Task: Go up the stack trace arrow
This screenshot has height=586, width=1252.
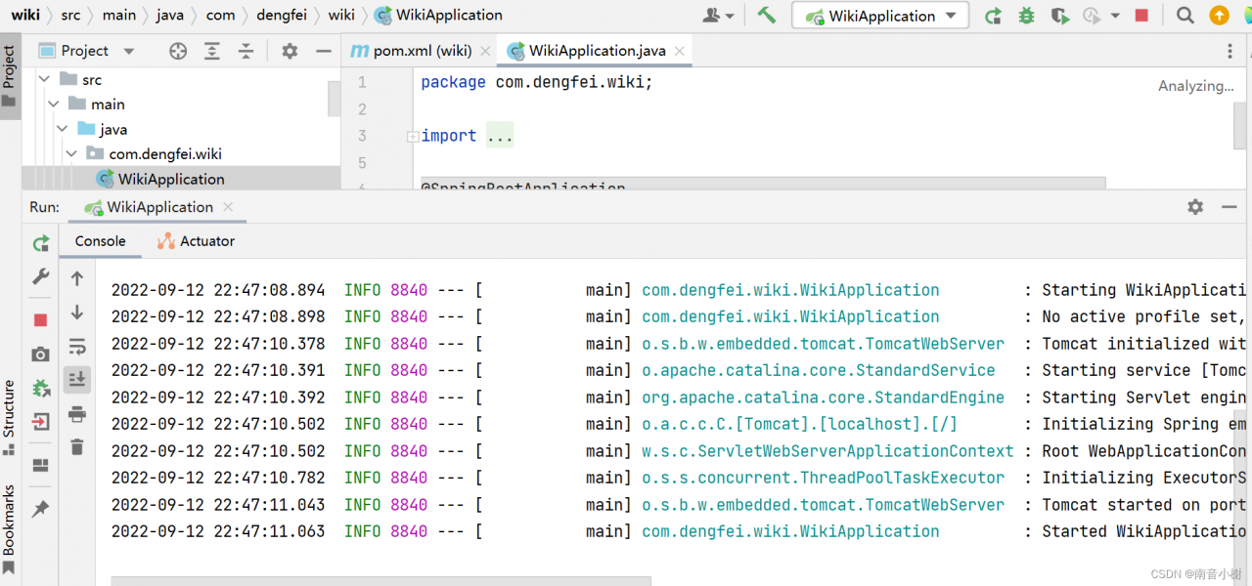Action: point(77,278)
